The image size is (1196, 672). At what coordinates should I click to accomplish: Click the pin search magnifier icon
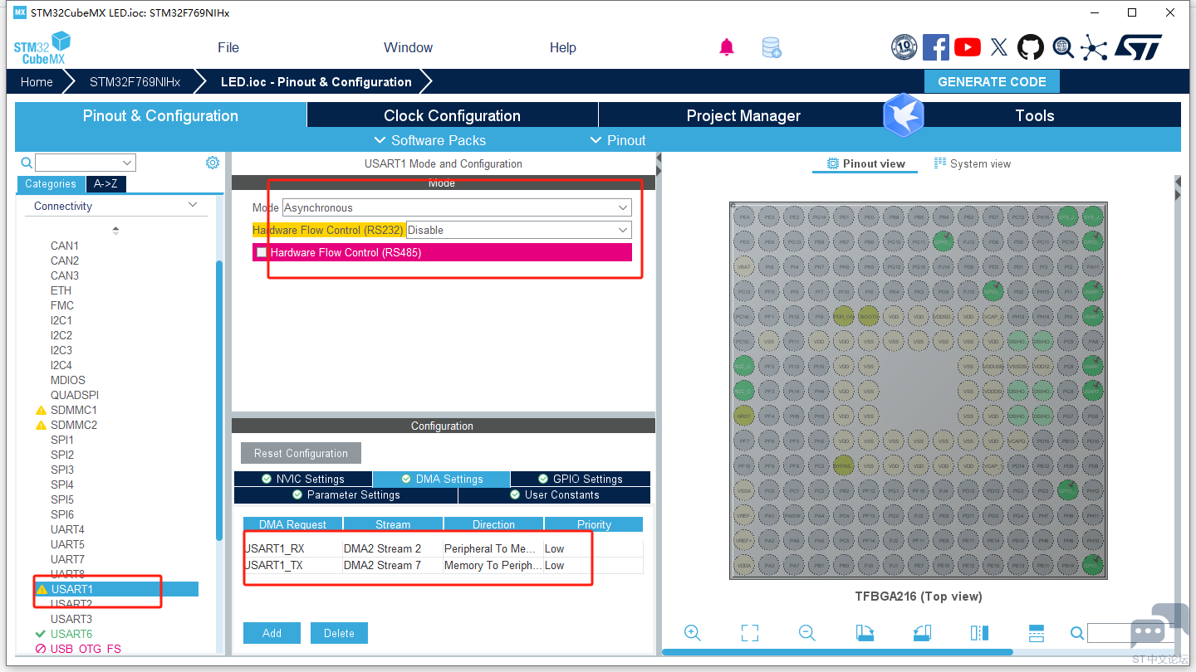coord(1077,634)
